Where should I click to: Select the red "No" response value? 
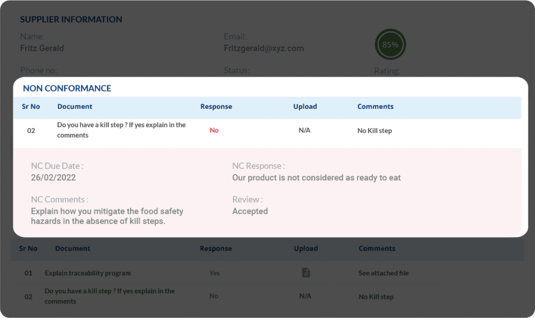[214, 130]
